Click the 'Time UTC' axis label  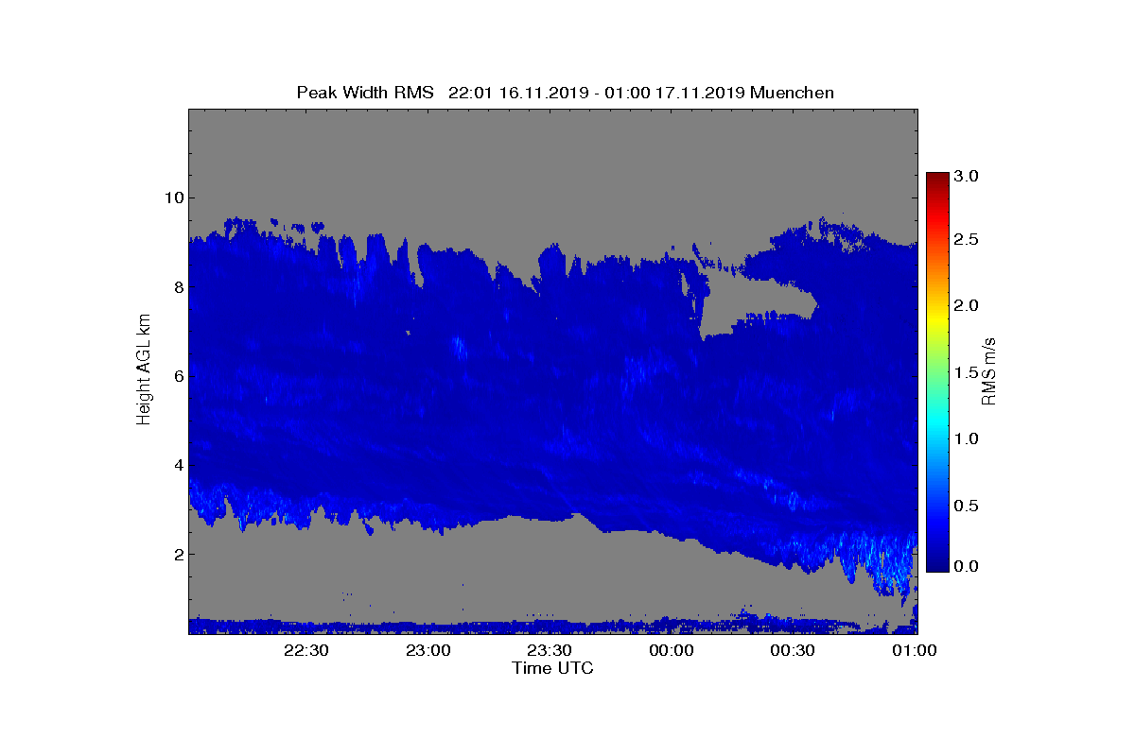tap(553, 669)
